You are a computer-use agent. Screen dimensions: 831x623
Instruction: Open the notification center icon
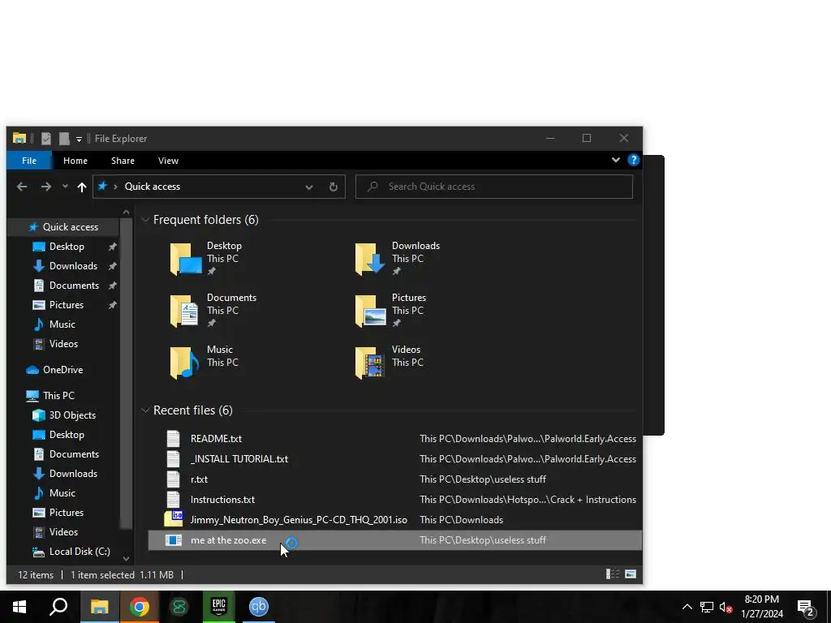tap(806, 608)
